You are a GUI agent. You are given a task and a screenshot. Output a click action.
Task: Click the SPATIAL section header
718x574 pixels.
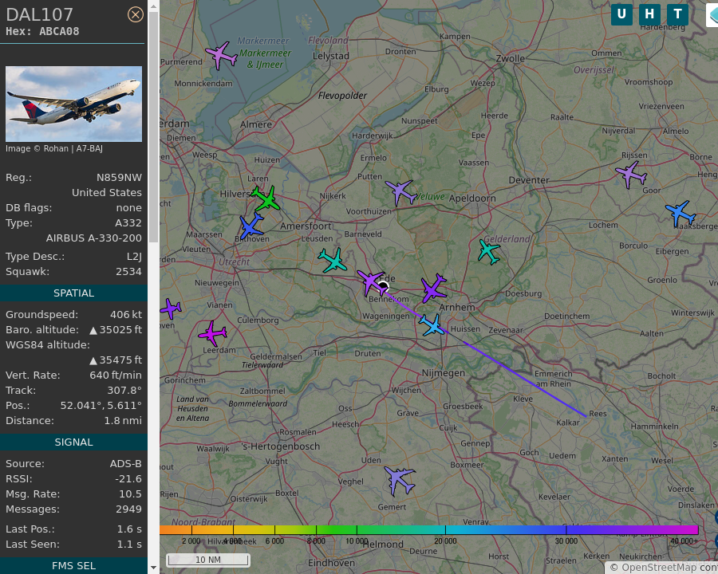coord(73,293)
